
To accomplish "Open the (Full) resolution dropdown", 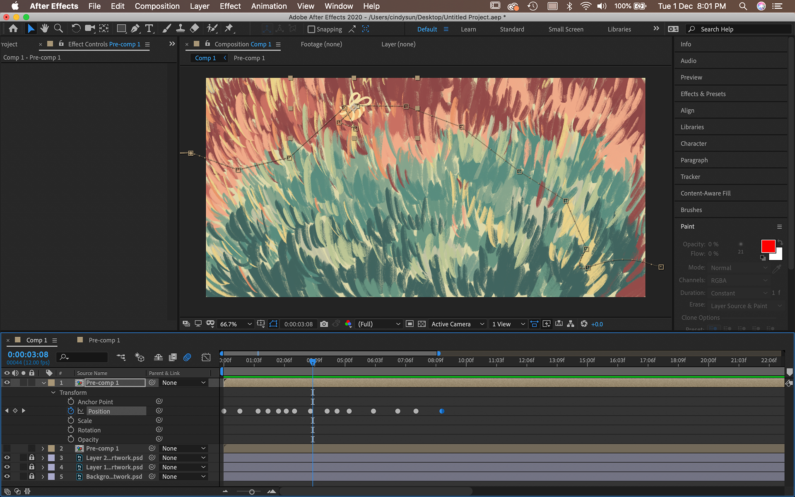I will pyautogui.click(x=379, y=324).
